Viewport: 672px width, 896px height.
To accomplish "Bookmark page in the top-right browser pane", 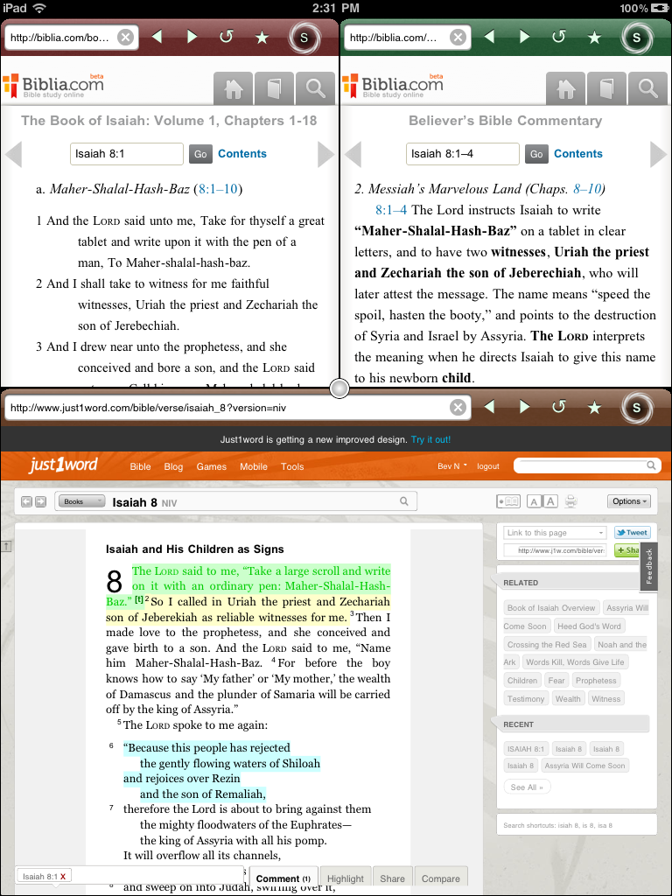I will (x=594, y=38).
